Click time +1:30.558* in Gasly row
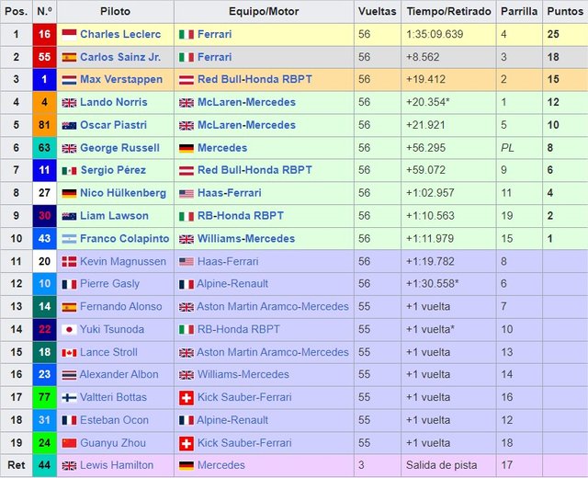This screenshot has width=588, height=478. [x=432, y=284]
